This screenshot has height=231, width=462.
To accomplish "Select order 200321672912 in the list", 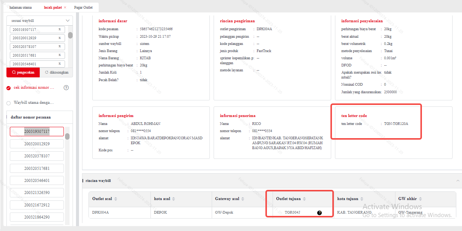I will pyautogui.click(x=37, y=205).
